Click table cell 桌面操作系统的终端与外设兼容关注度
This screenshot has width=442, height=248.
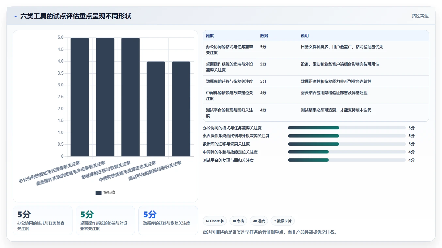click(x=229, y=67)
